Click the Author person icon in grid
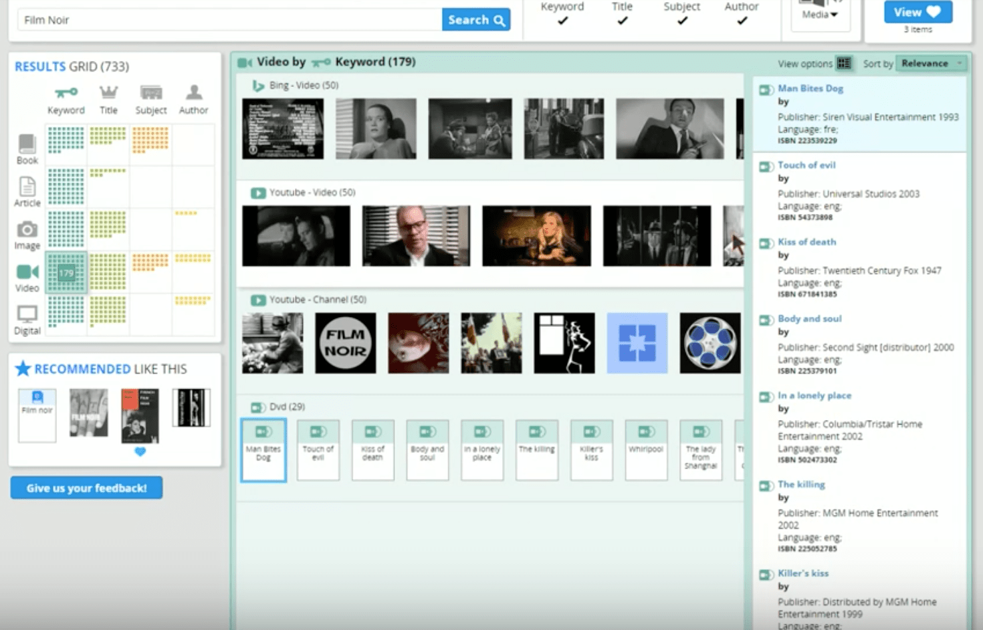Image resolution: width=983 pixels, height=630 pixels. tap(193, 92)
